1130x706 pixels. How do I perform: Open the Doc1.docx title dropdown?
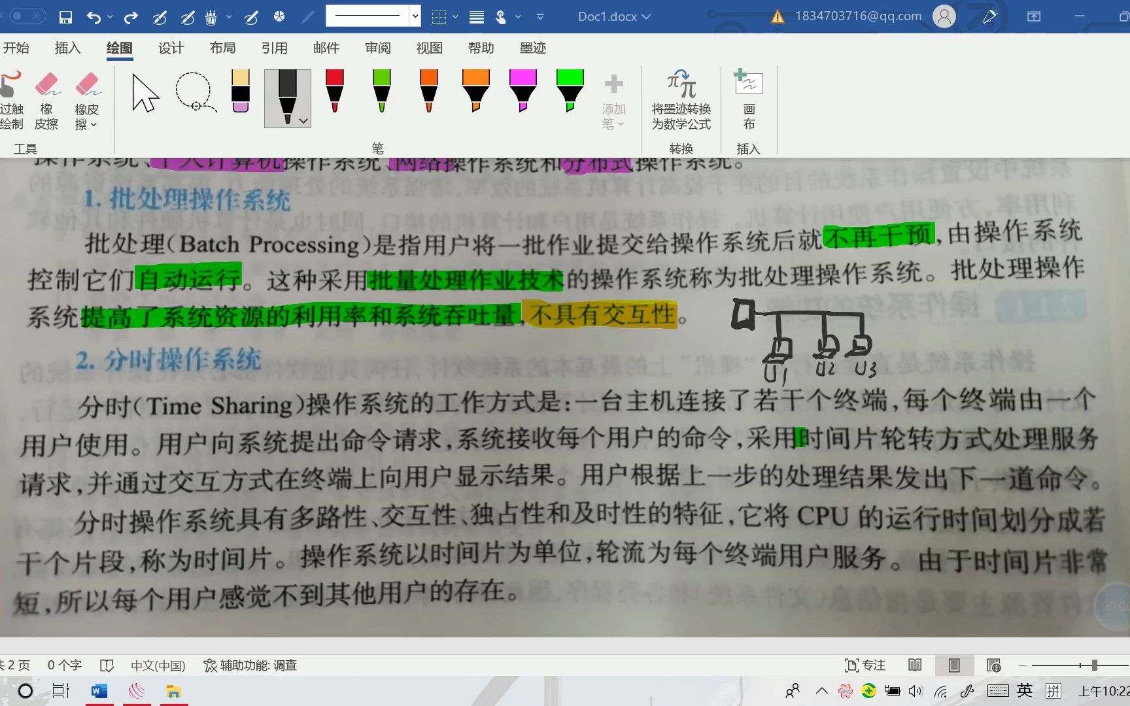tap(645, 16)
